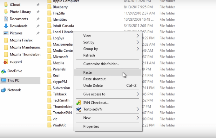The height and width of the screenshot is (138, 216).
Task: Select the Macromedia folder icon
Action: [49, 44]
